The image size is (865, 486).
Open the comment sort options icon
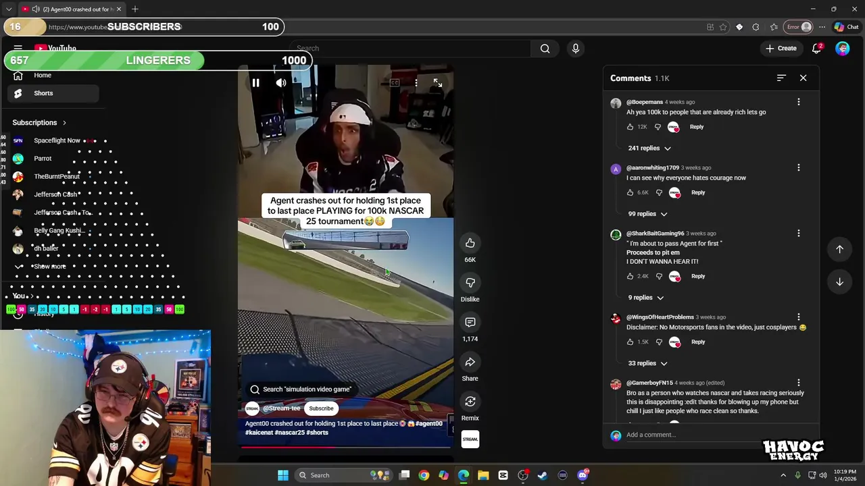click(x=781, y=78)
